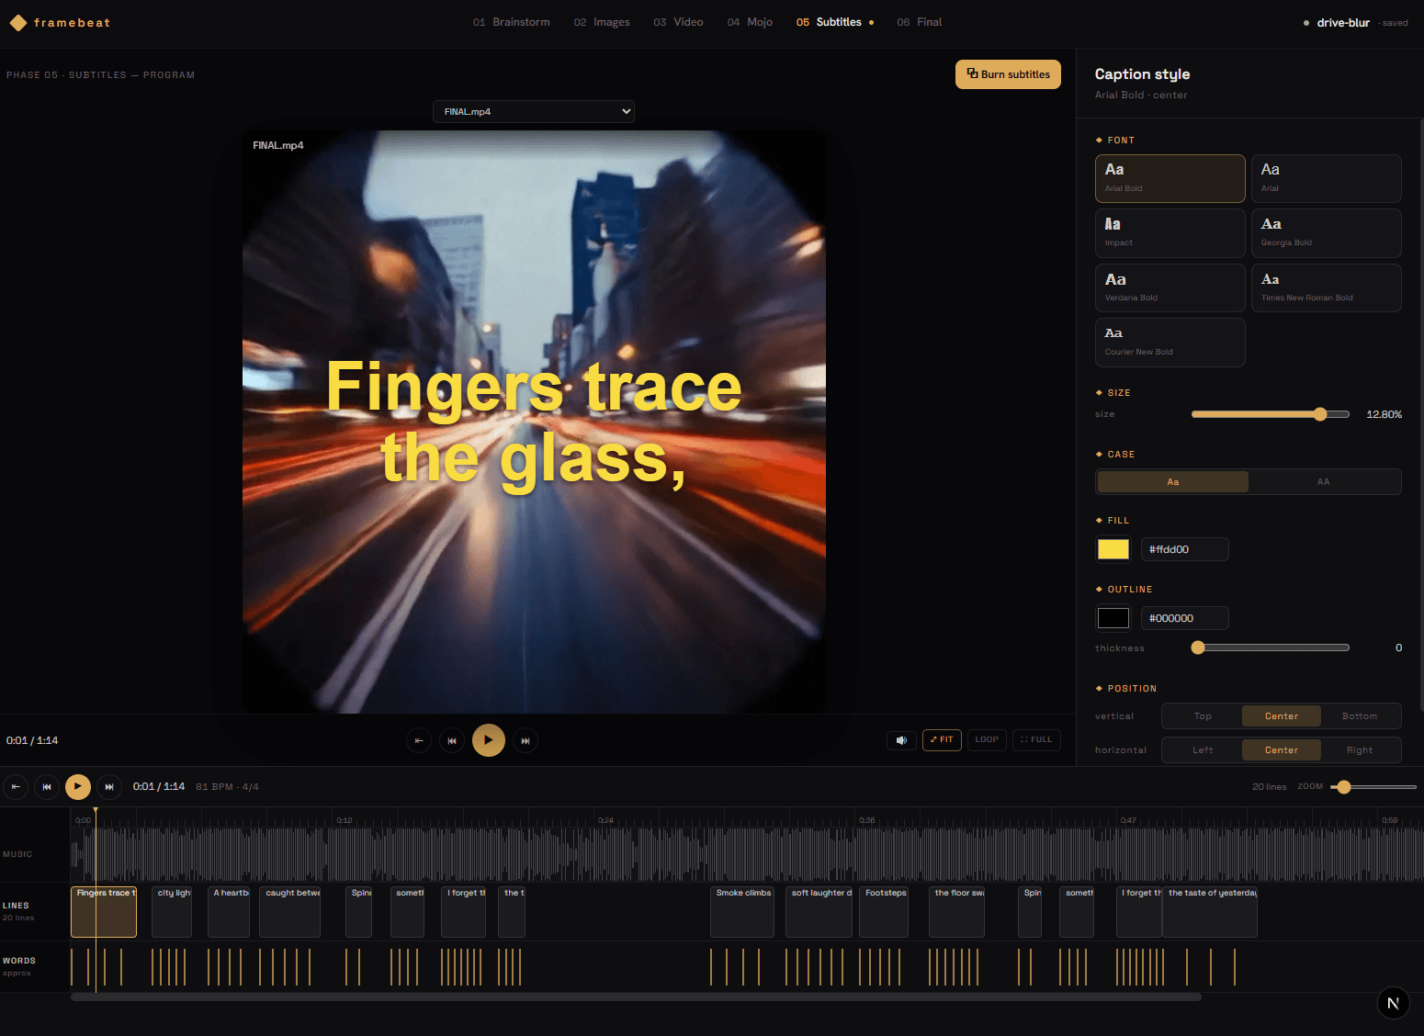Play the preview with the large center play button
The image size is (1424, 1036).
(x=489, y=740)
